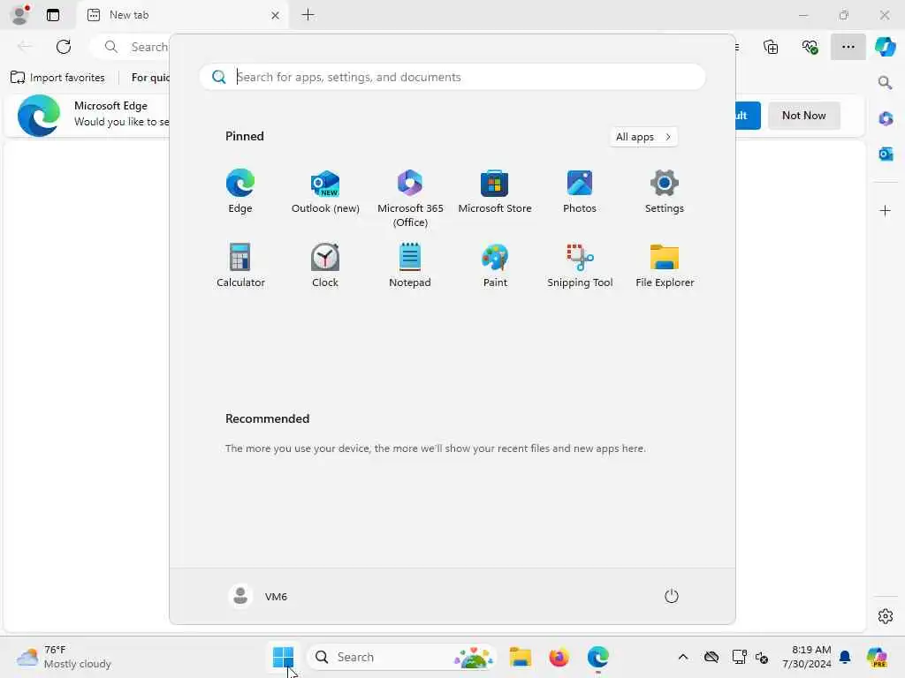Open the weather widget on taskbar
This screenshot has height=678, width=905.
point(64,657)
